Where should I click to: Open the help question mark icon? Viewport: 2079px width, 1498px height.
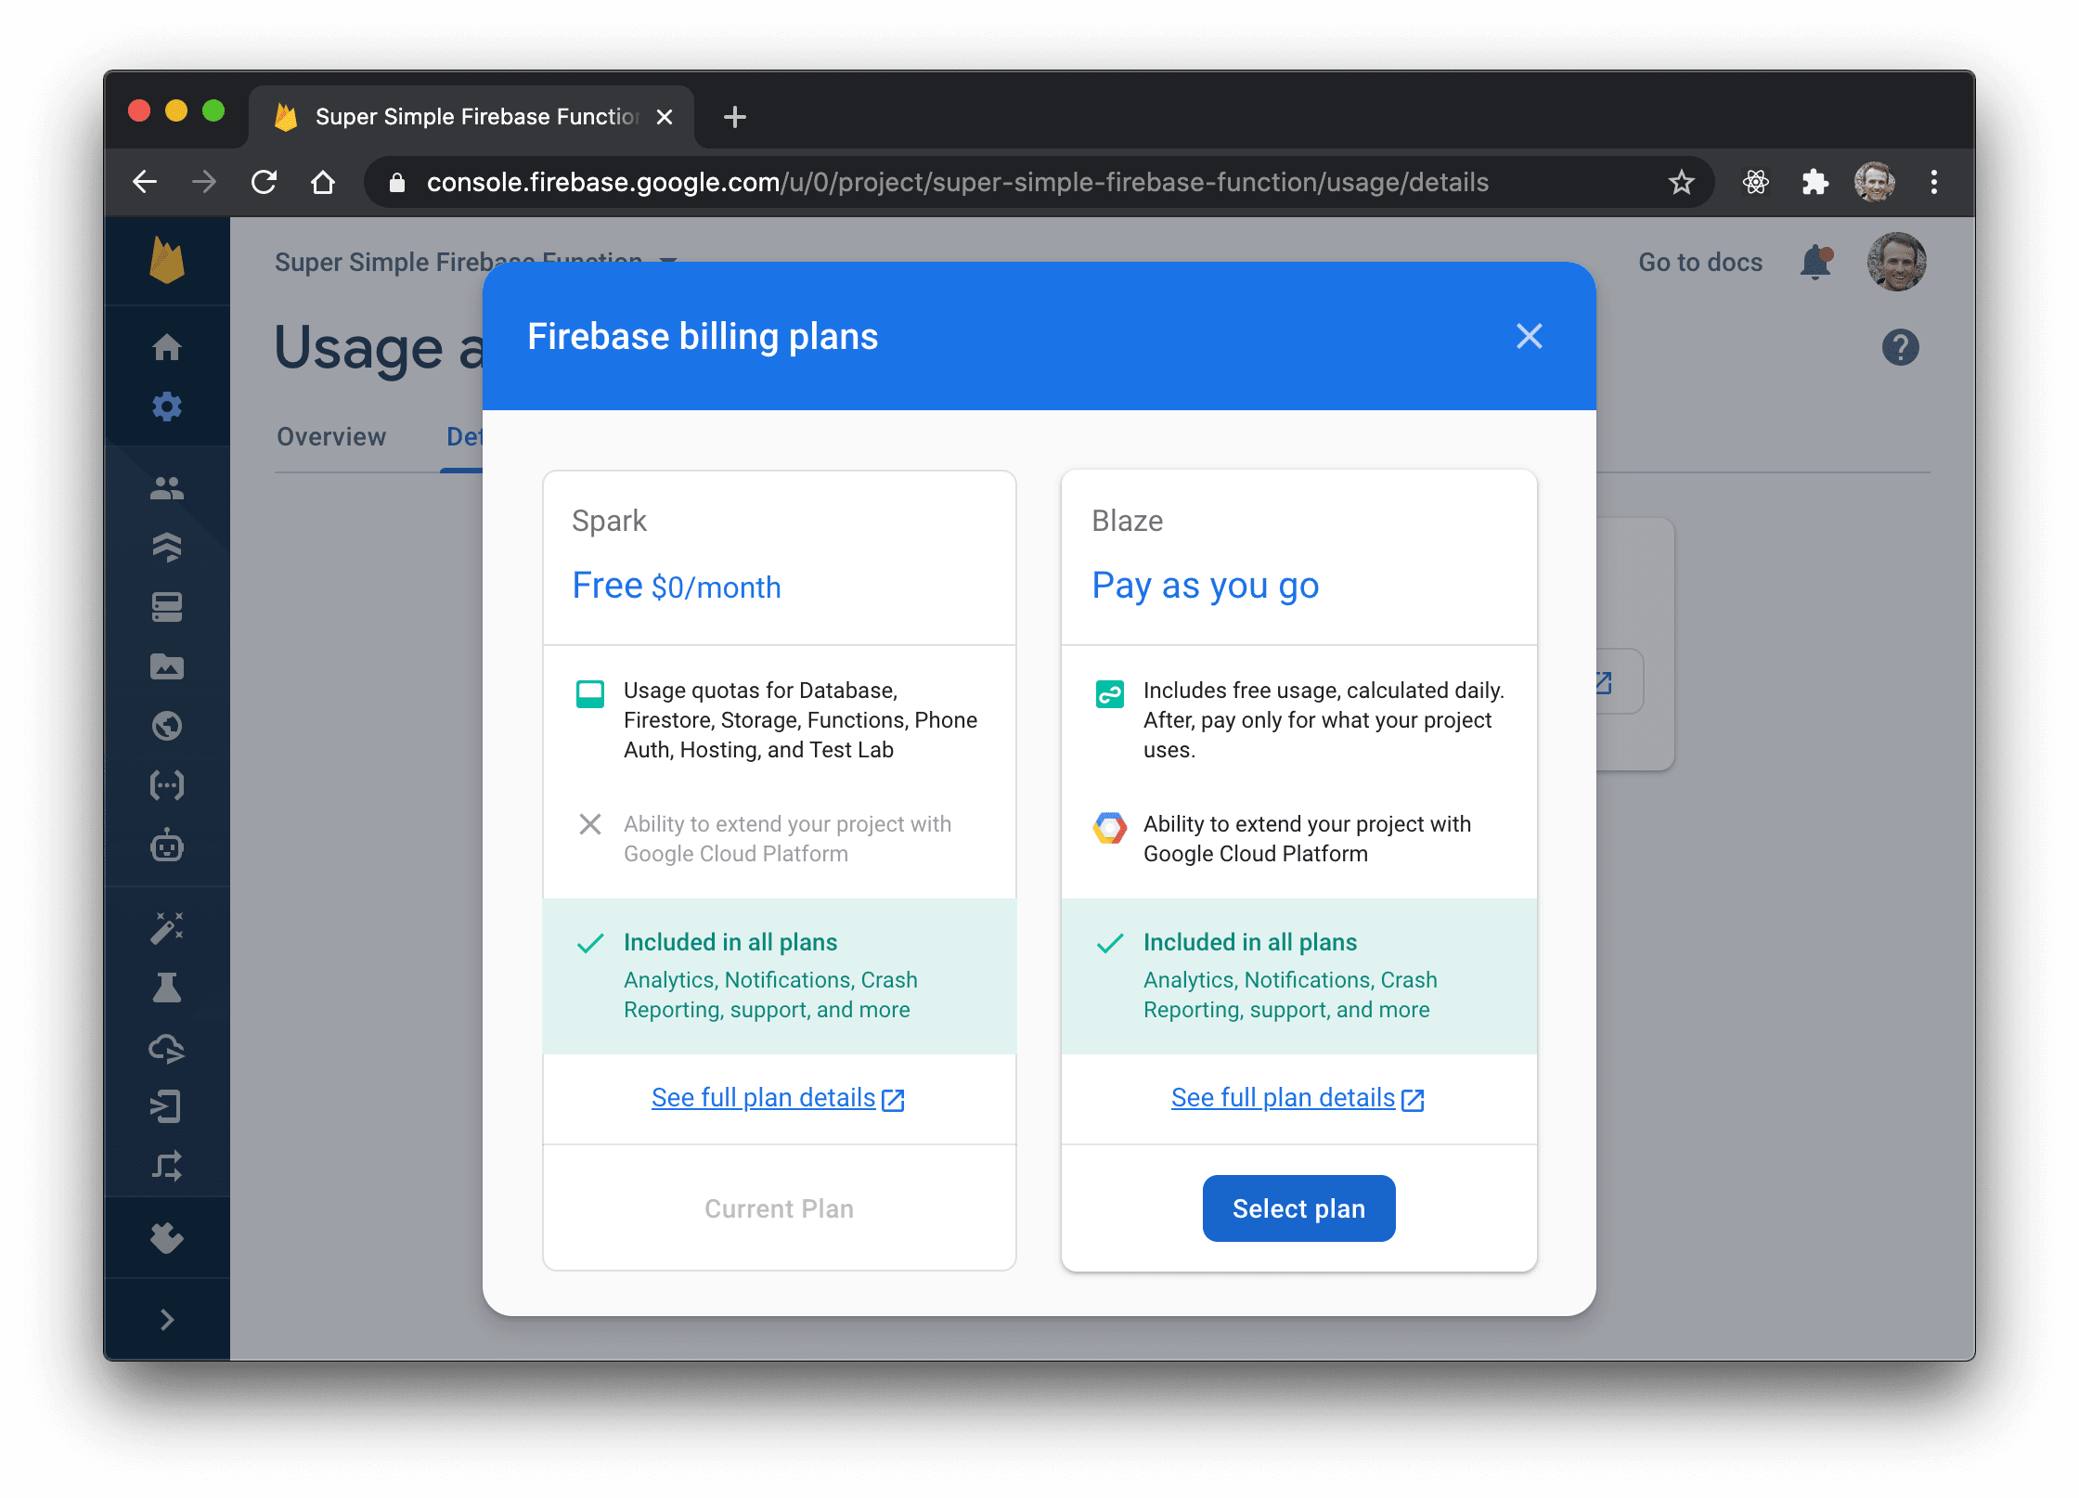[x=1899, y=347]
